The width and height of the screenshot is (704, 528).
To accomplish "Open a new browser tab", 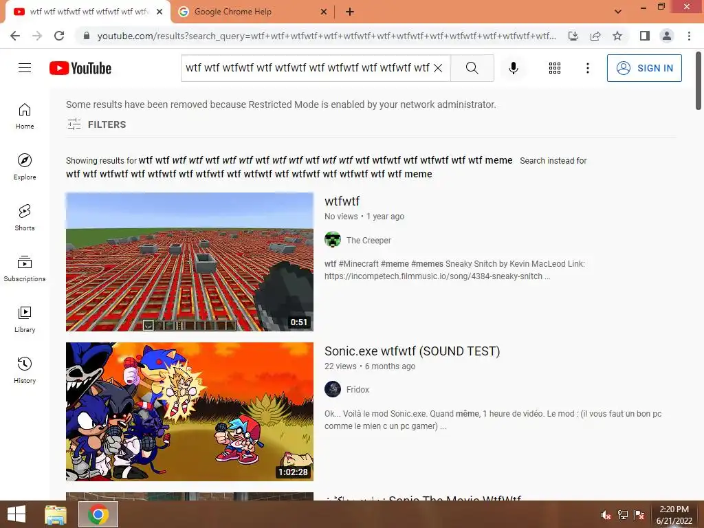I will (350, 12).
